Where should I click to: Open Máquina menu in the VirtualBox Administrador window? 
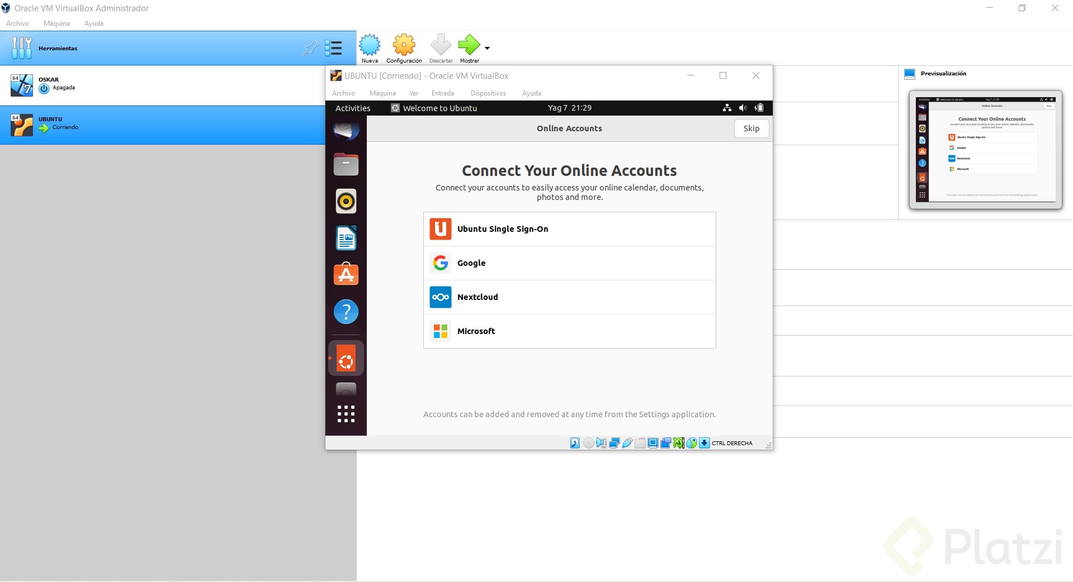click(x=56, y=23)
